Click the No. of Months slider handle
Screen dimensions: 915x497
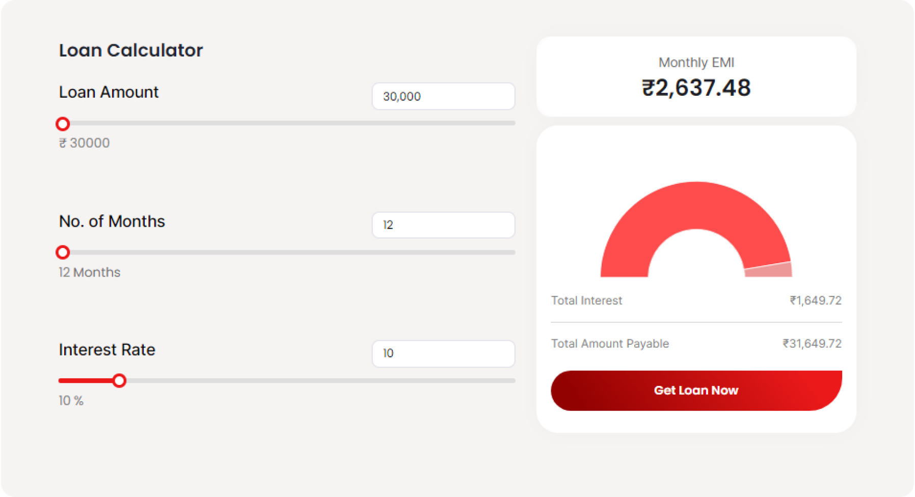point(63,252)
